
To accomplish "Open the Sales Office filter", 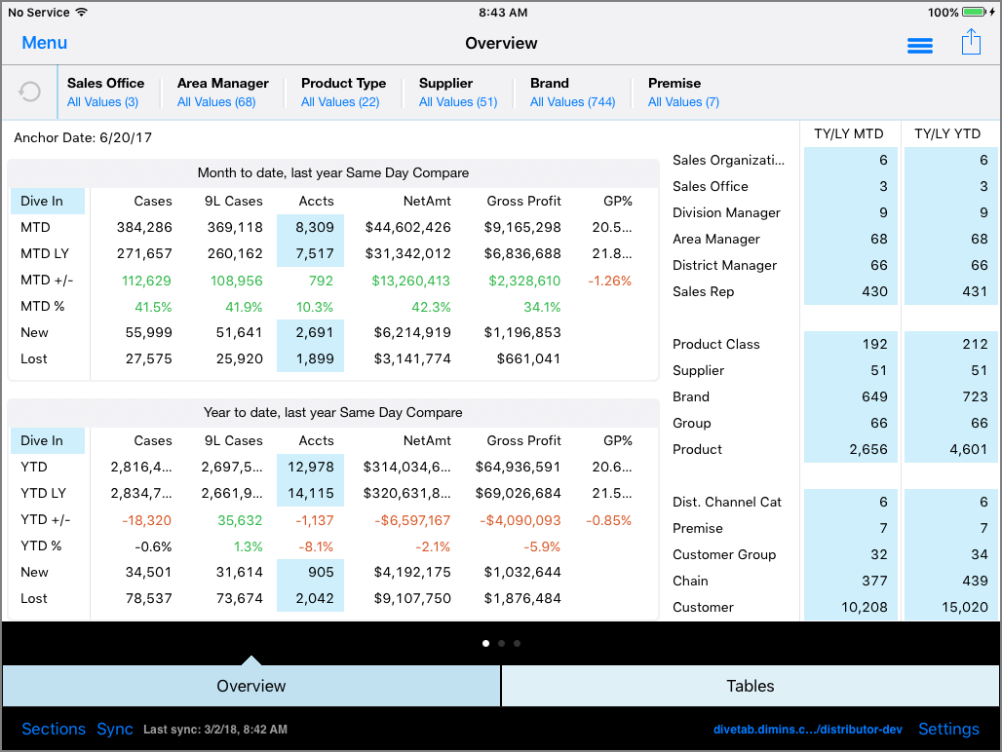I will [x=107, y=92].
